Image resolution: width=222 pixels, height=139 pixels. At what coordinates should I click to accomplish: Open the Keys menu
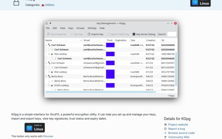pyautogui.click(x=71, y=28)
